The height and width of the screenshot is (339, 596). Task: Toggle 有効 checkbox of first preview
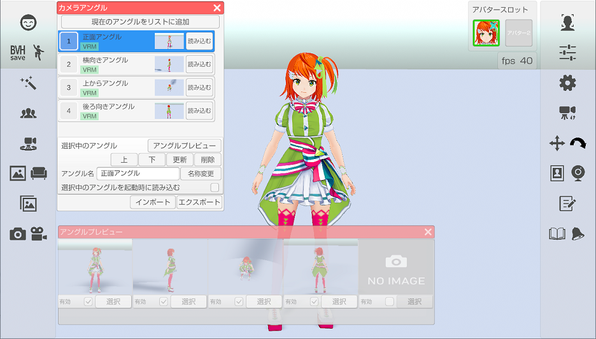[88, 301]
